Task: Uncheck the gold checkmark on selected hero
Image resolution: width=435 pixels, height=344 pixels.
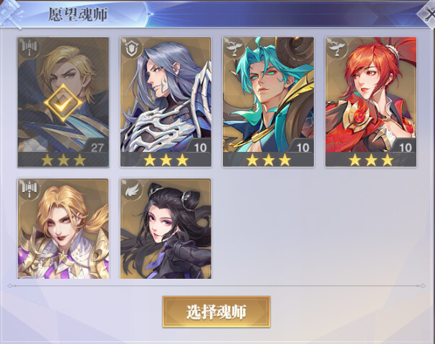Action: [63, 102]
